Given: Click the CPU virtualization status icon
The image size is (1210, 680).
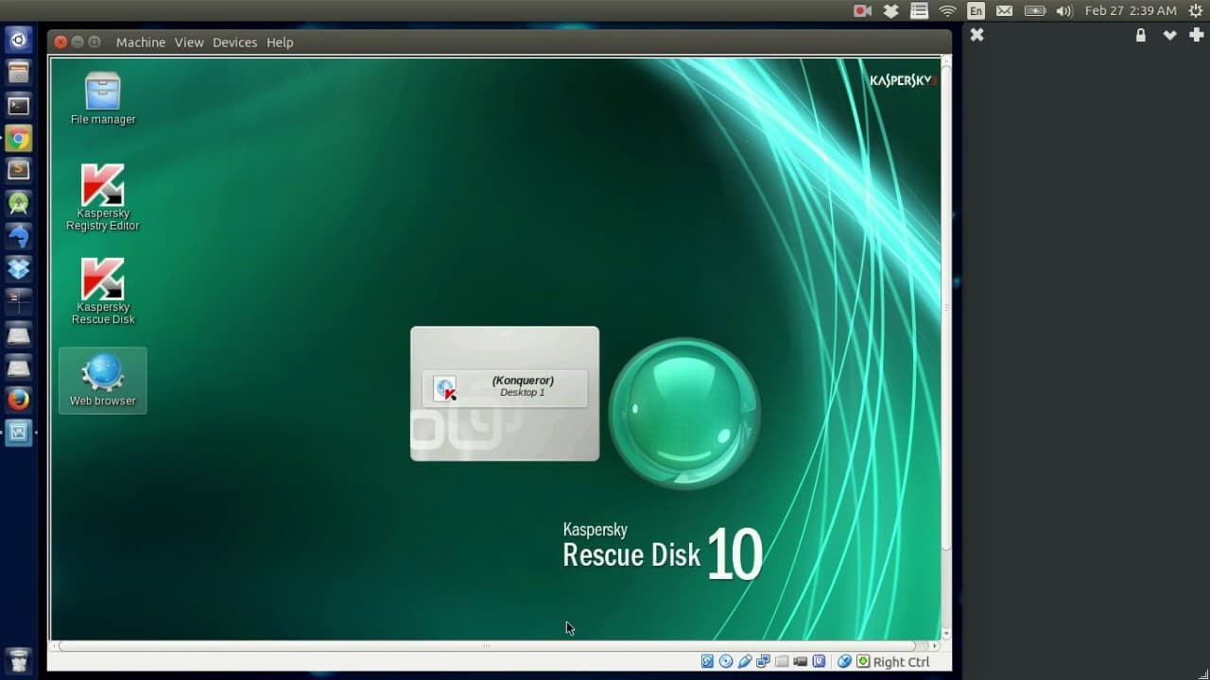Looking at the screenshot, I should click(820, 662).
